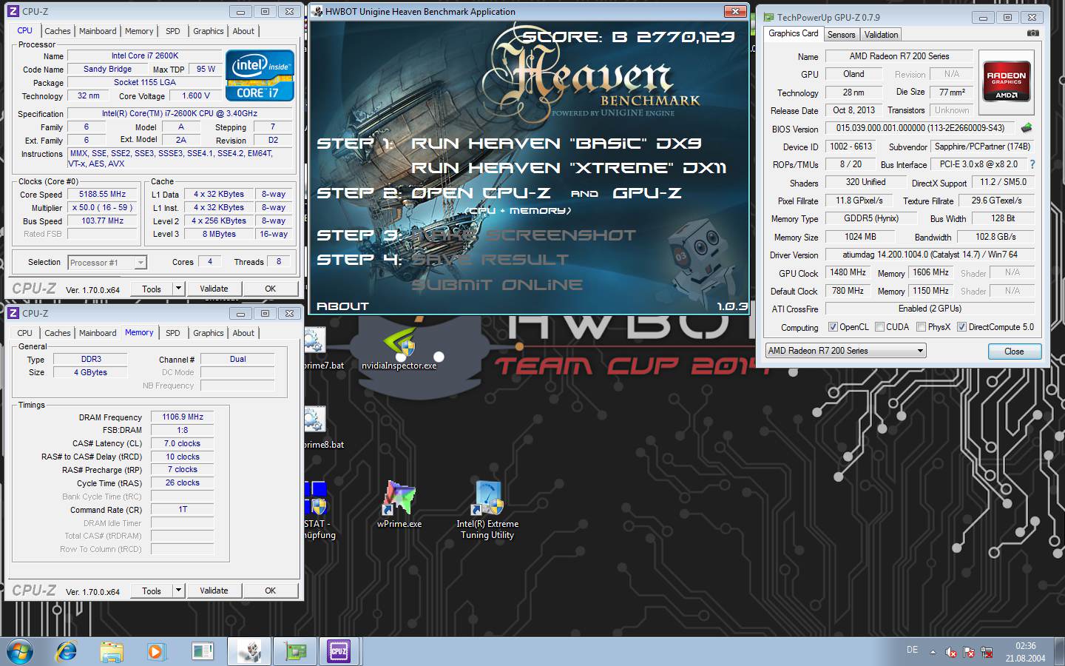Launch Internet Explorer from the taskbar

point(67,651)
